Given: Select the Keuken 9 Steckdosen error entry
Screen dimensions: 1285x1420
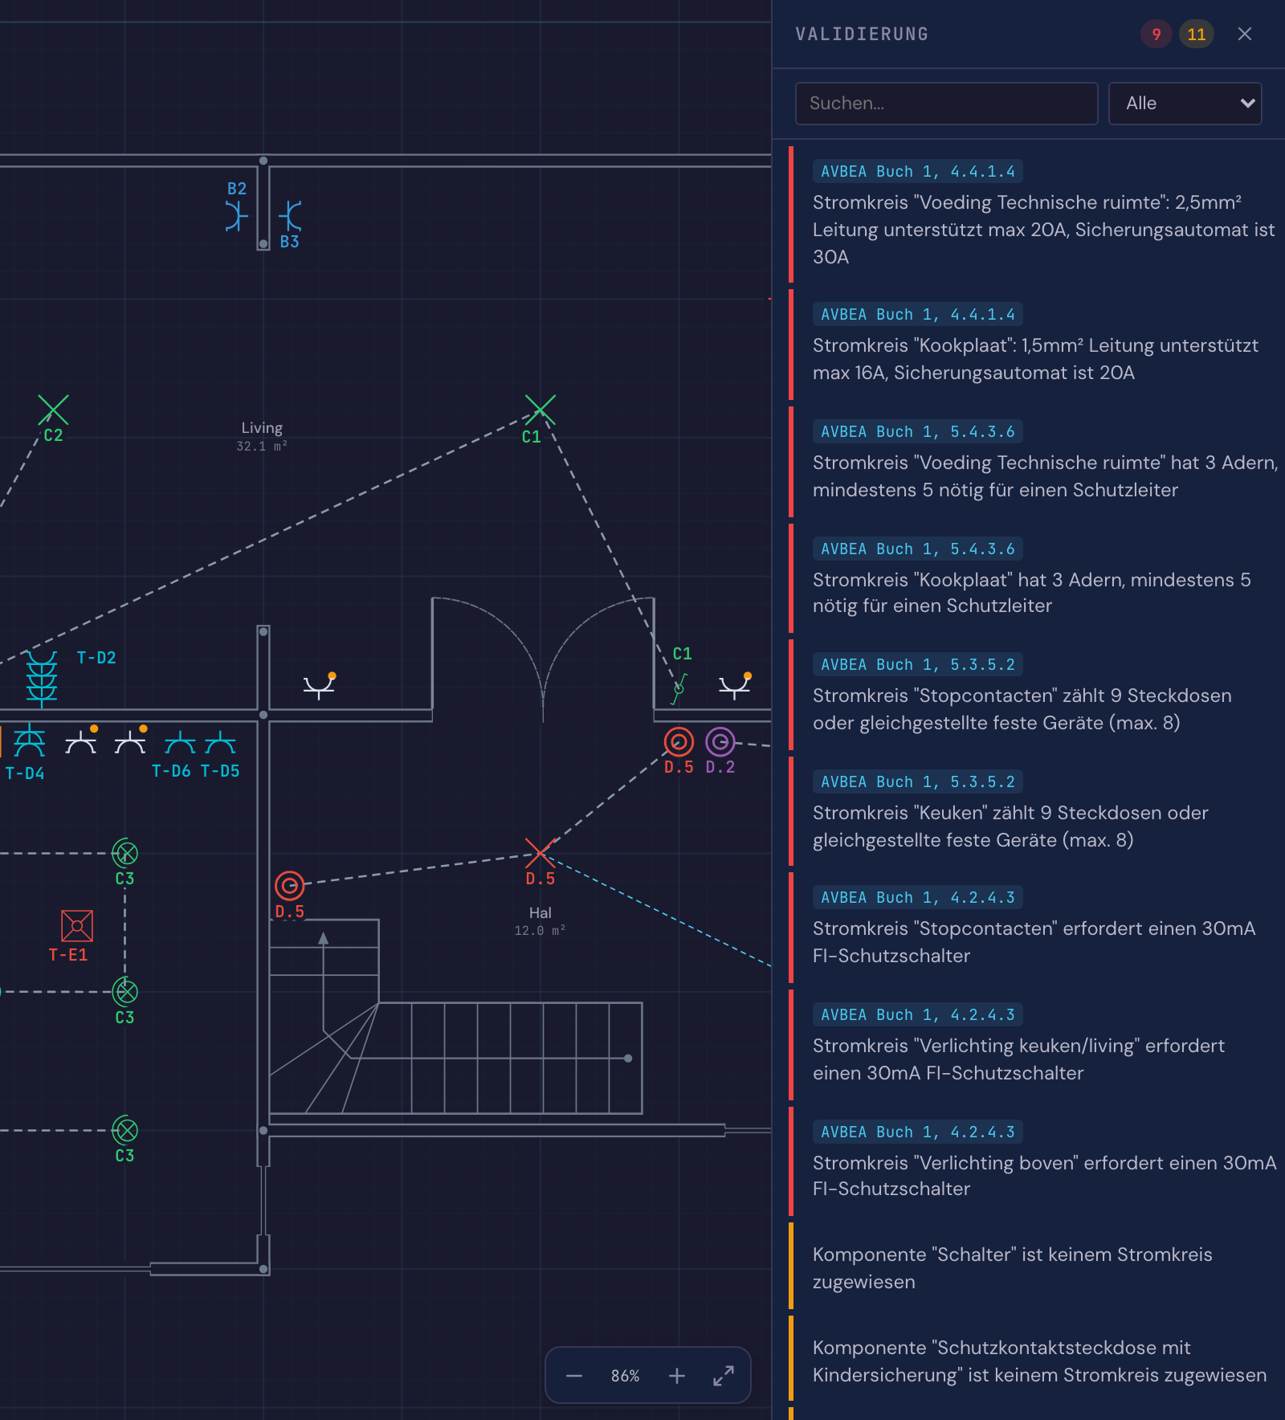Looking at the screenshot, I should tap(1036, 812).
